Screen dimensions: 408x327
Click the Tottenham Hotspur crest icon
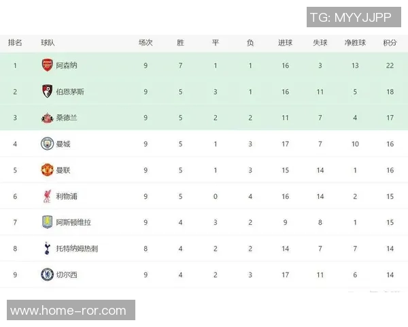[x=47, y=249]
